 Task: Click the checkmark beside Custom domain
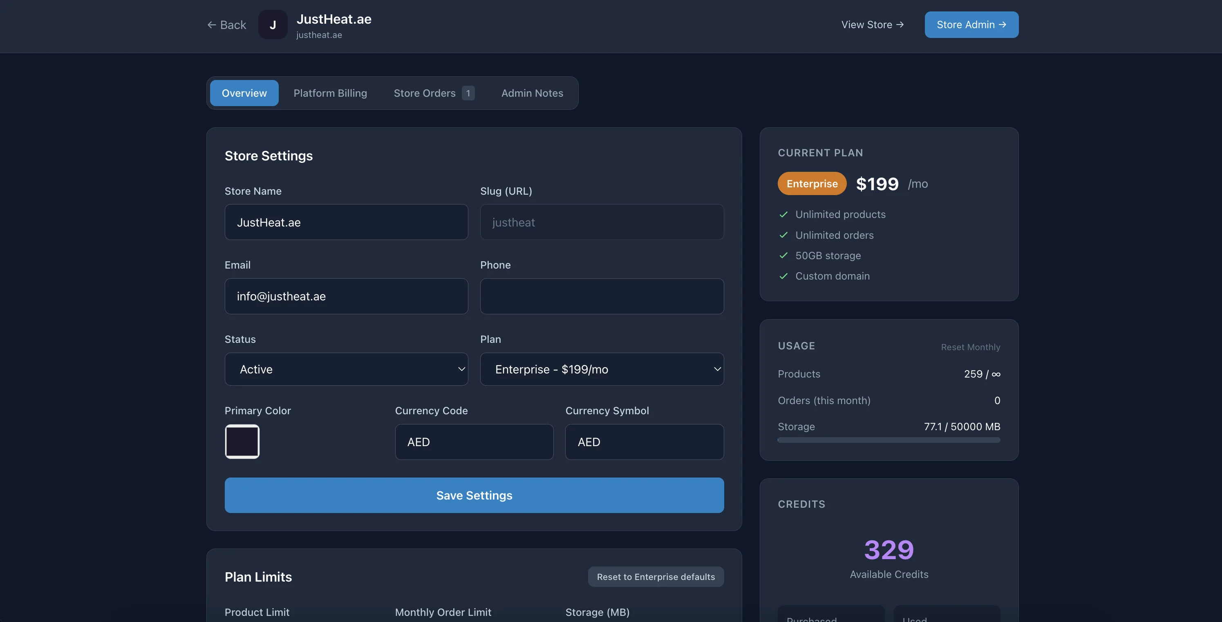pos(783,276)
